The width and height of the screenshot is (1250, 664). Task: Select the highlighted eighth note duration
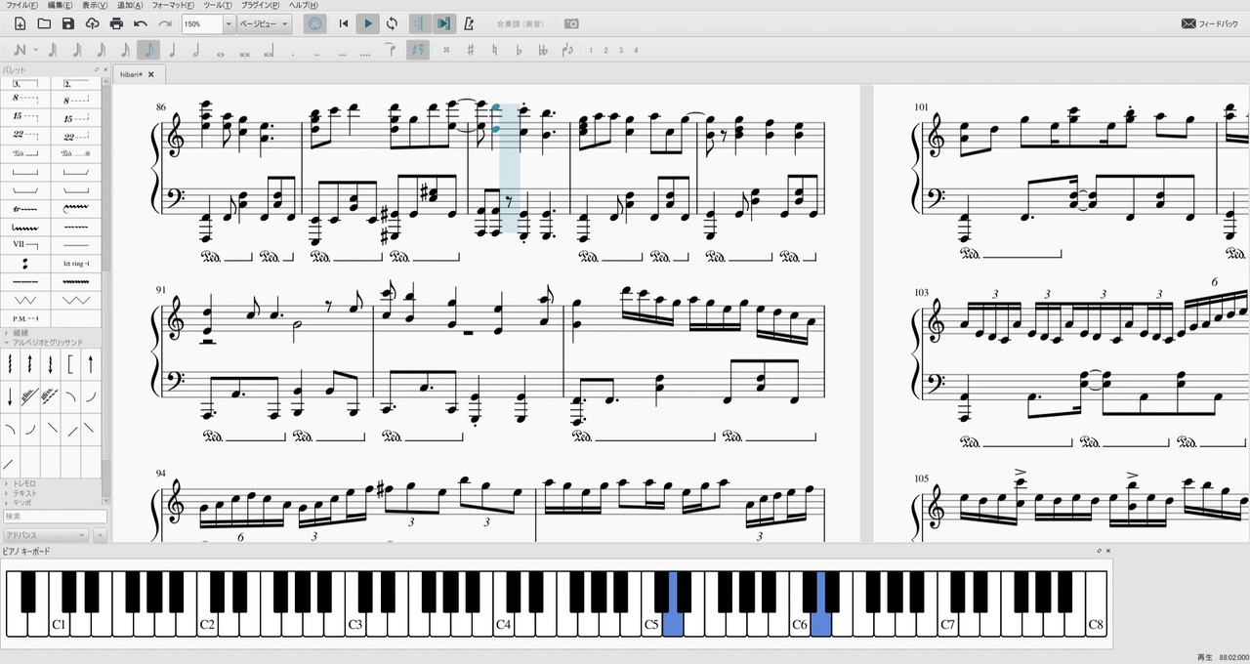[x=148, y=50]
